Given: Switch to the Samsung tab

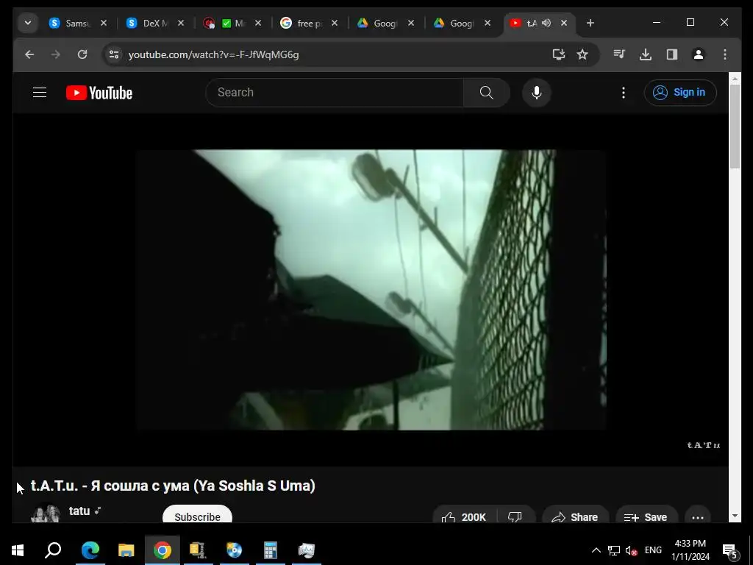Looking at the screenshot, I should point(72,23).
